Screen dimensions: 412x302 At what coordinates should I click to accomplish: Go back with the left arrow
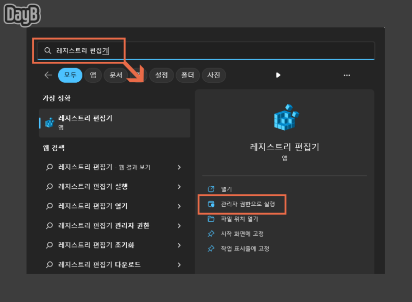coord(48,75)
